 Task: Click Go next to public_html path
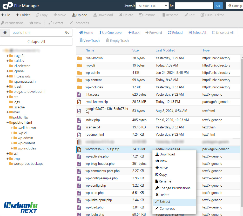(67, 32)
